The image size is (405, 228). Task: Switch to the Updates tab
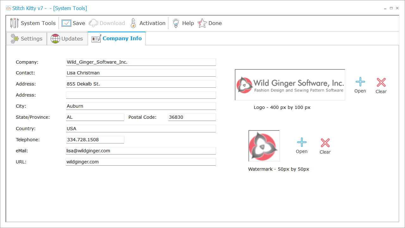click(x=67, y=39)
